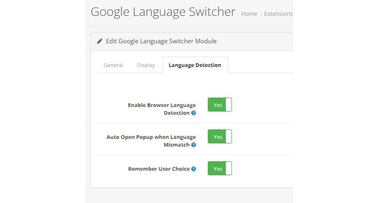Disable the Enable Browser Language Detection switch
379x203 pixels.
point(219,105)
